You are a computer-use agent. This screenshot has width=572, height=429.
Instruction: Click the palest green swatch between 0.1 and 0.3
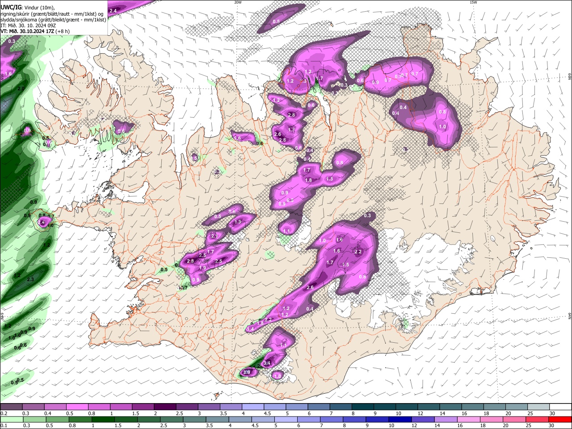click(x=11, y=419)
